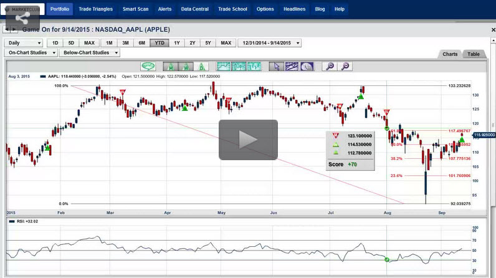Click the green circle marker on RSI line
This screenshot has width=496, height=278.
(x=386, y=260)
